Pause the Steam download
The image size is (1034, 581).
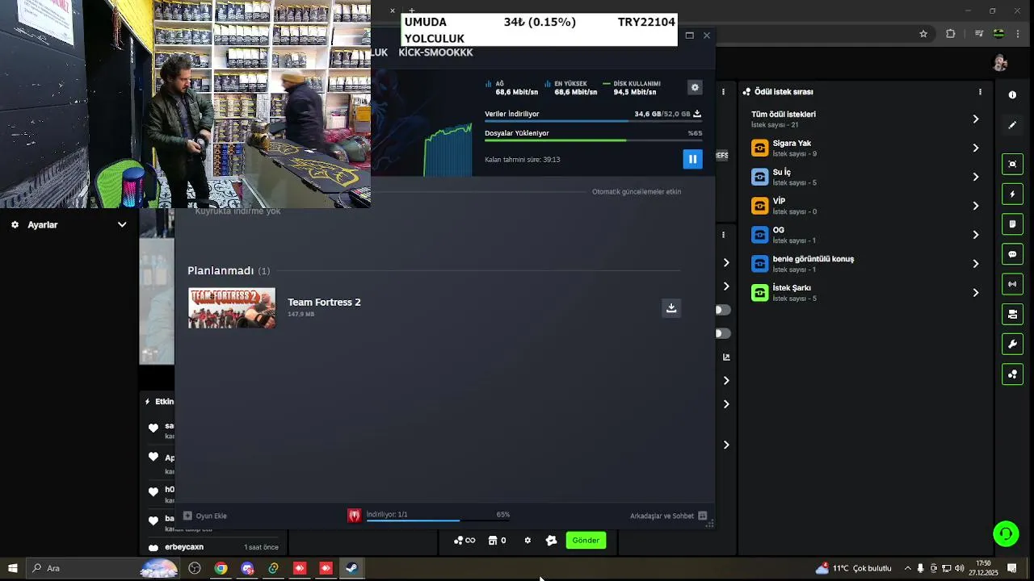click(x=692, y=159)
